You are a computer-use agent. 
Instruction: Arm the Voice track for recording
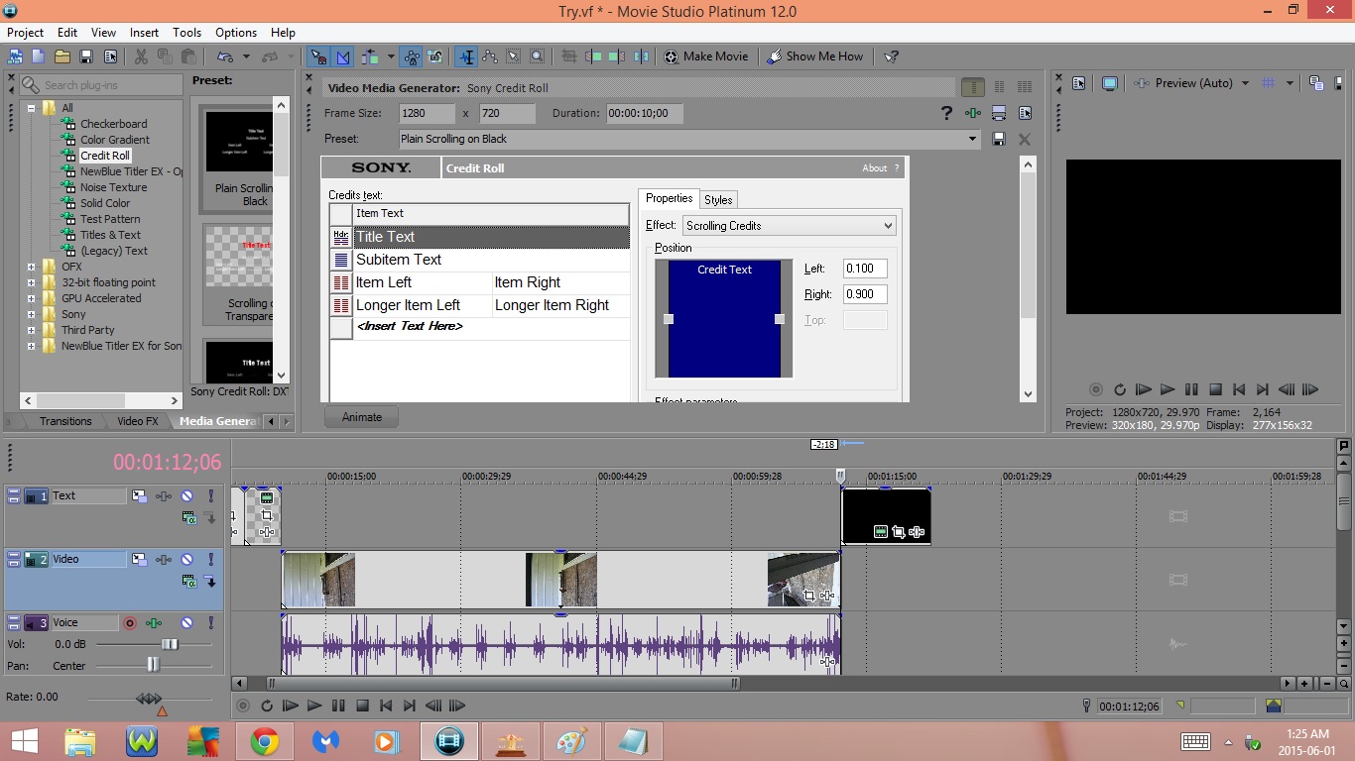pyautogui.click(x=129, y=623)
